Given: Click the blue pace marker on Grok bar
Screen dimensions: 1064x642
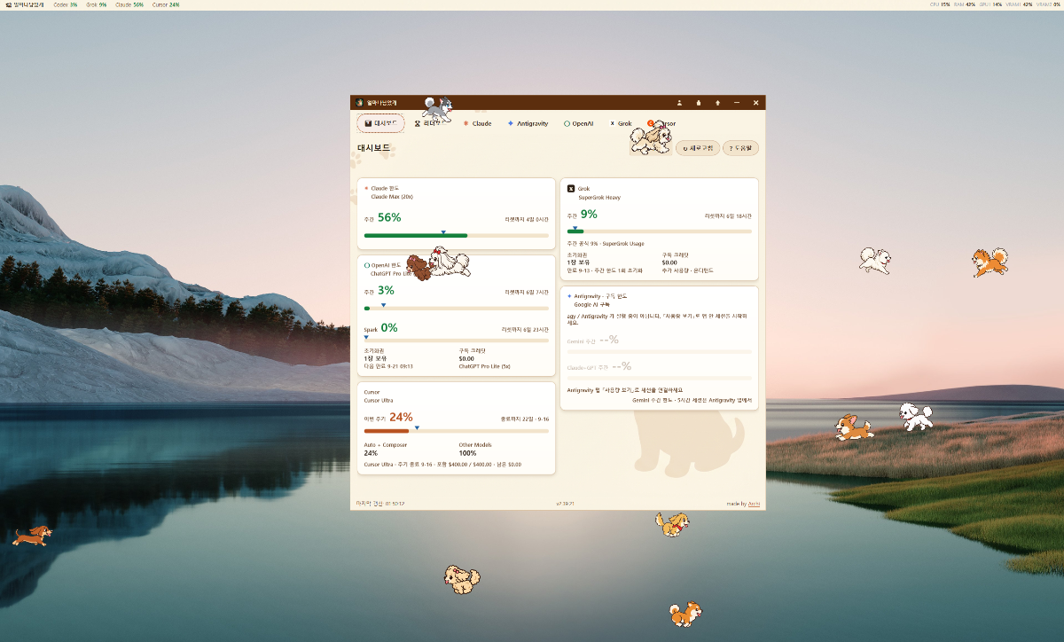Looking at the screenshot, I should pyautogui.click(x=575, y=228).
